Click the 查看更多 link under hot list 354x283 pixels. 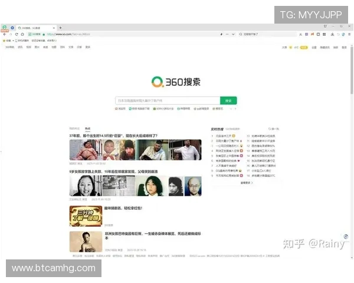247,183
